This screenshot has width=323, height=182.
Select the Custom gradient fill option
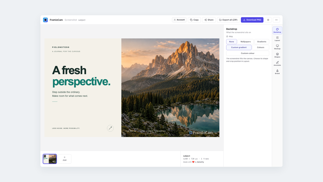239,47
